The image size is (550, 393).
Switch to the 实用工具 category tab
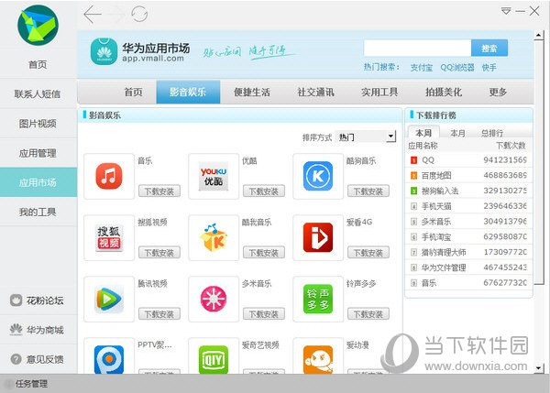[x=379, y=93]
